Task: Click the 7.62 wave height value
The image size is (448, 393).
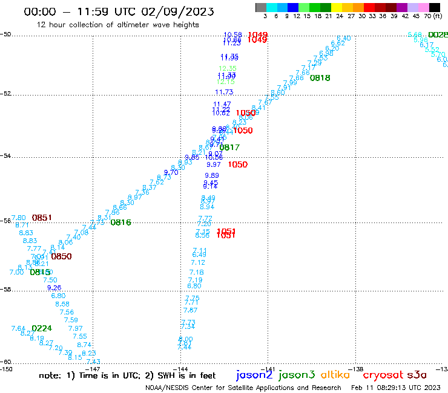Action: pyautogui.click(x=157, y=182)
